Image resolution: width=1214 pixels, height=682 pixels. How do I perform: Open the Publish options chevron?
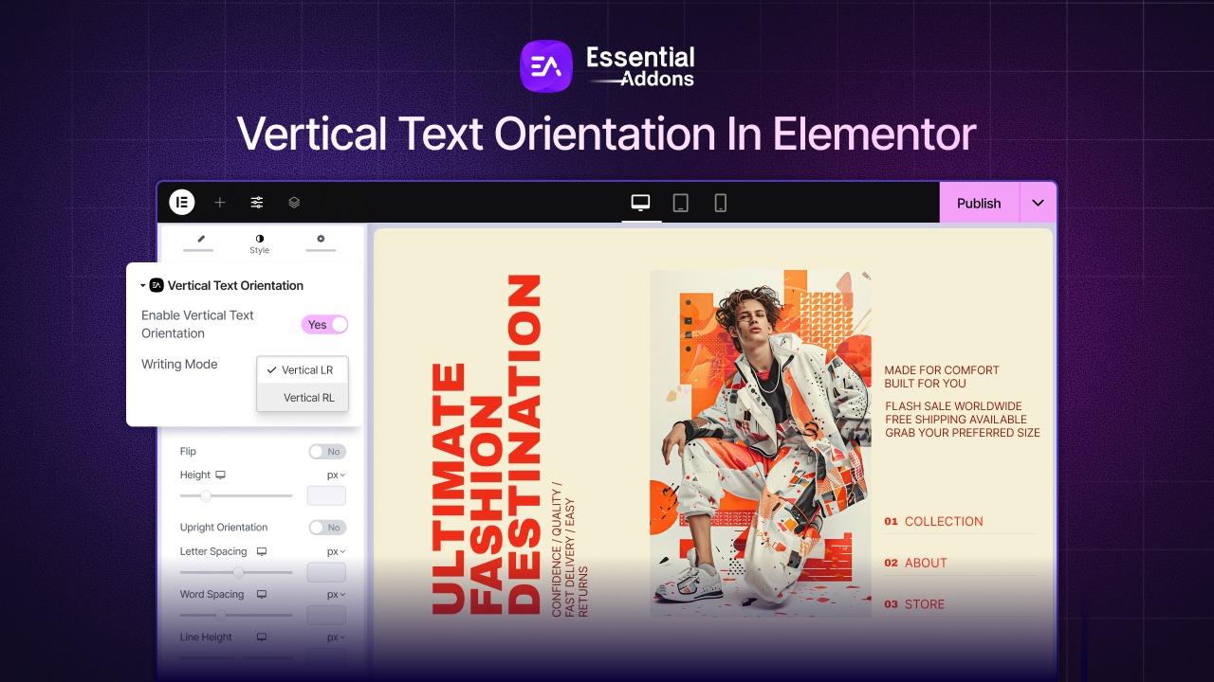1038,202
